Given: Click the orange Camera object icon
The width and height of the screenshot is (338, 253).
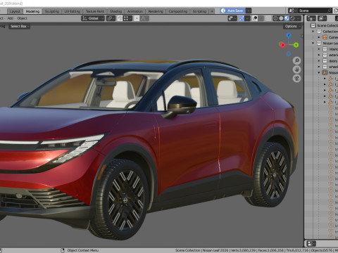Looking at the screenshot, I should click(x=325, y=37).
